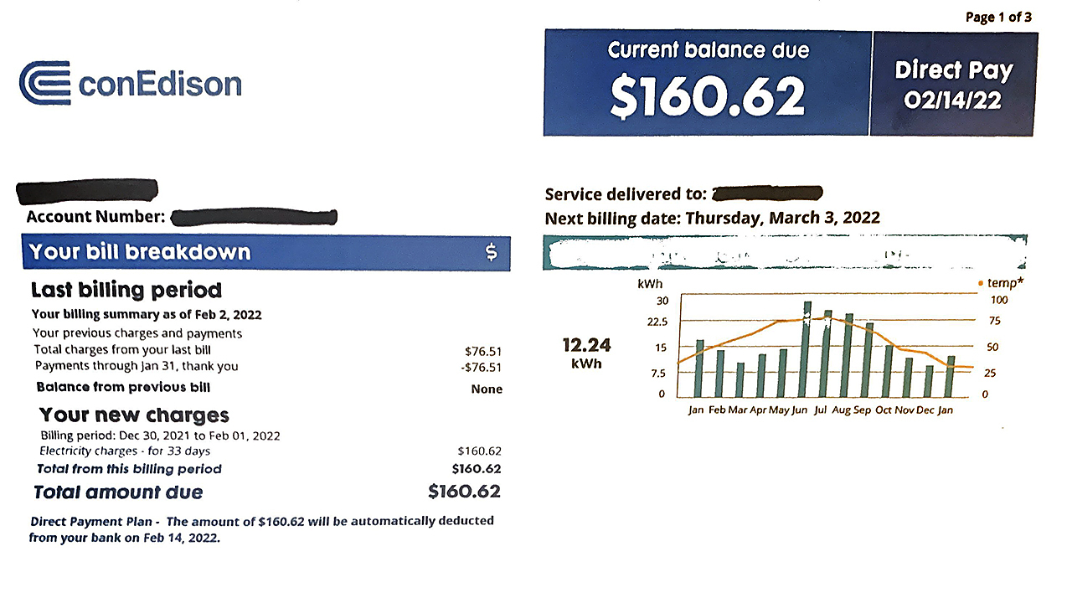
Task: Click the Current balance due $160.62 box
Action: click(708, 83)
